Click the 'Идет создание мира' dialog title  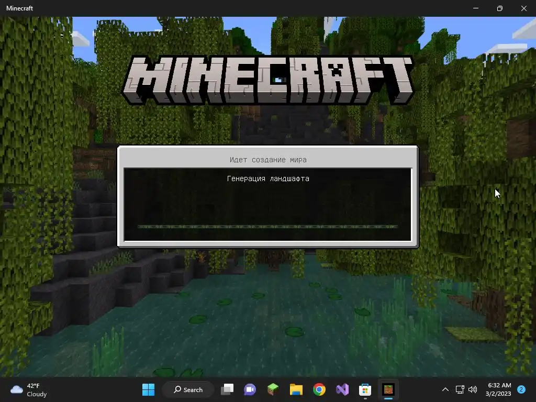point(268,160)
